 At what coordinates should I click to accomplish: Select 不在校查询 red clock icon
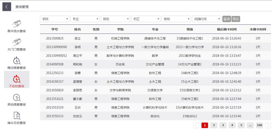click(x=16, y=79)
